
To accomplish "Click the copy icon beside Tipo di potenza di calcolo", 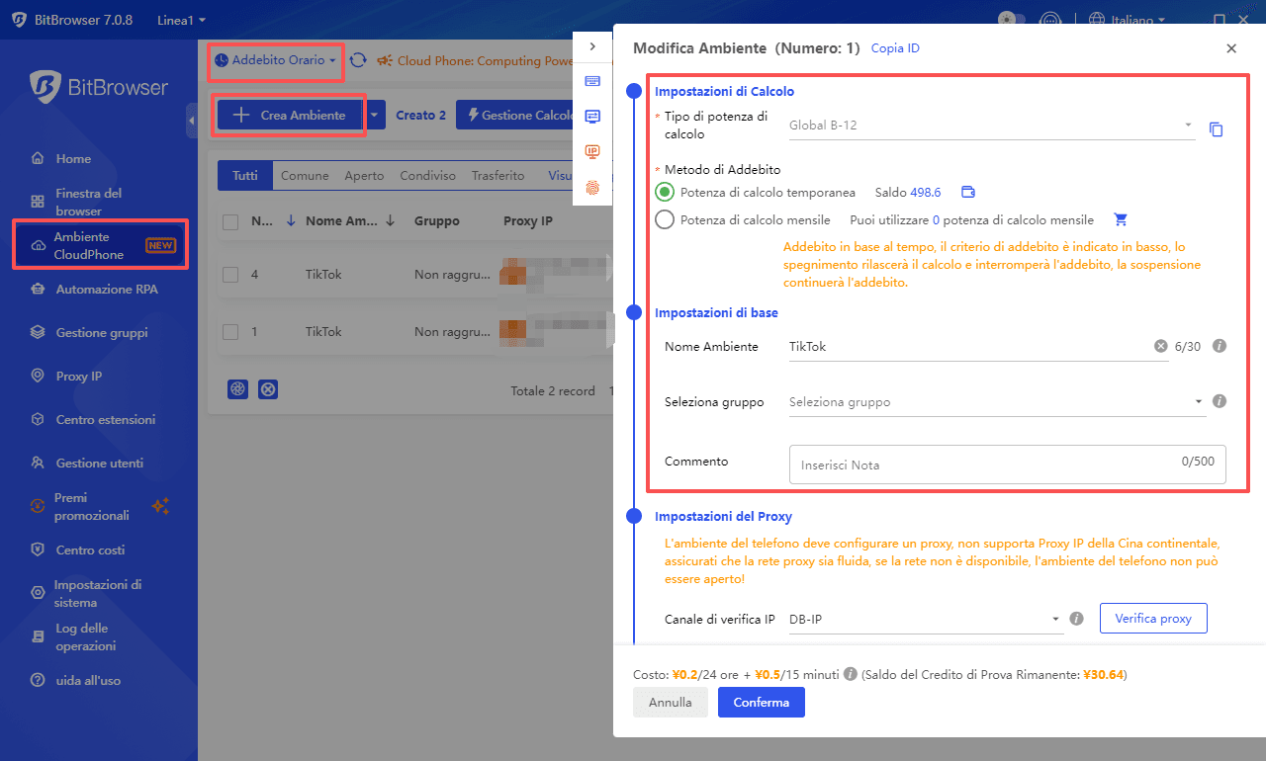I will pyautogui.click(x=1217, y=129).
